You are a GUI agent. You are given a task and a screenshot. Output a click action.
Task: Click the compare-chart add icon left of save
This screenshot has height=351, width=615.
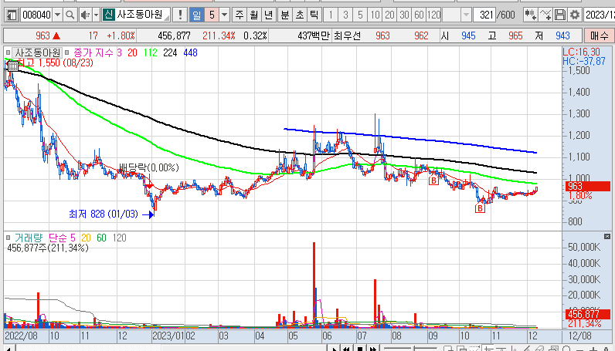click(x=530, y=15)
